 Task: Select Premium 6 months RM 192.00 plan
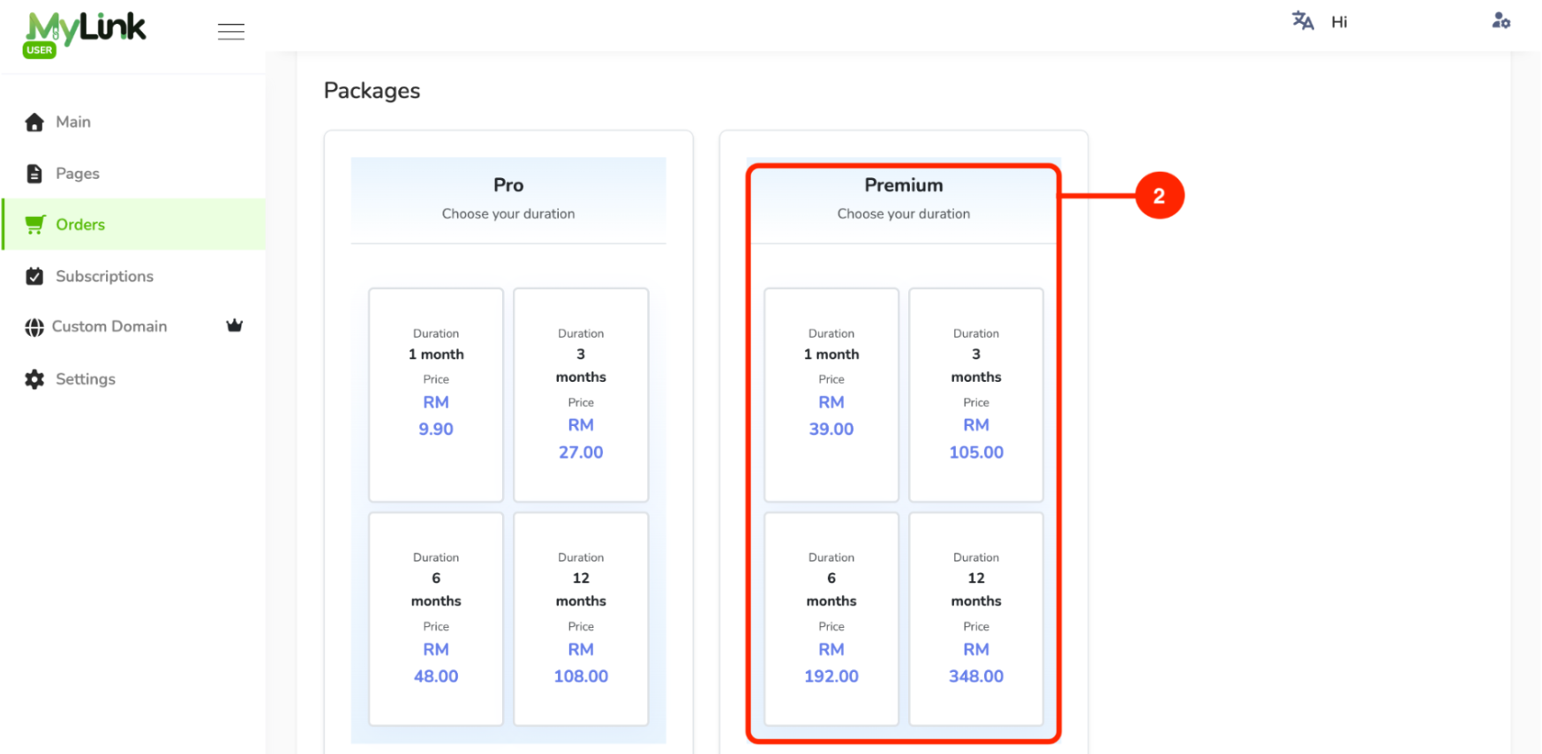831,619
